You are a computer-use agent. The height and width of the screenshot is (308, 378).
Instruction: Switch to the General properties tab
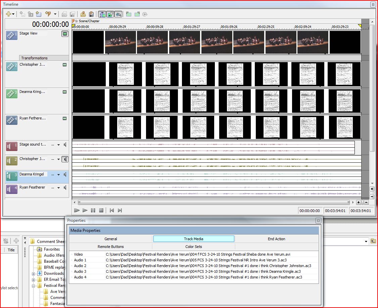pyautogui.click(x=110, y=239)
